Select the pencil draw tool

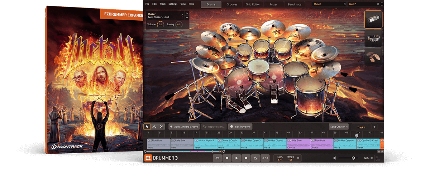(154, 127)
